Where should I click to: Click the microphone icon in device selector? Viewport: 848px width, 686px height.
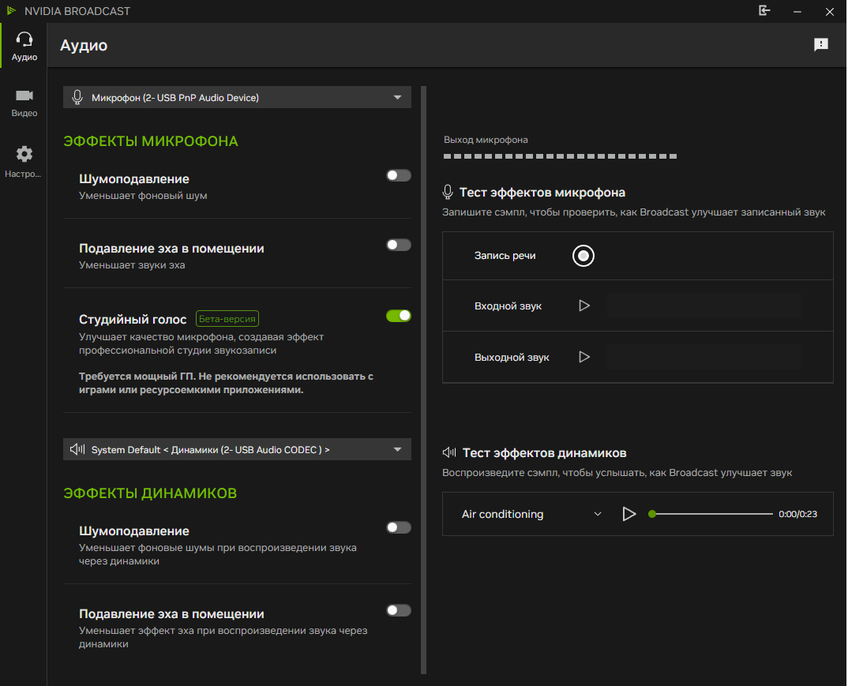tap(77, 97)
